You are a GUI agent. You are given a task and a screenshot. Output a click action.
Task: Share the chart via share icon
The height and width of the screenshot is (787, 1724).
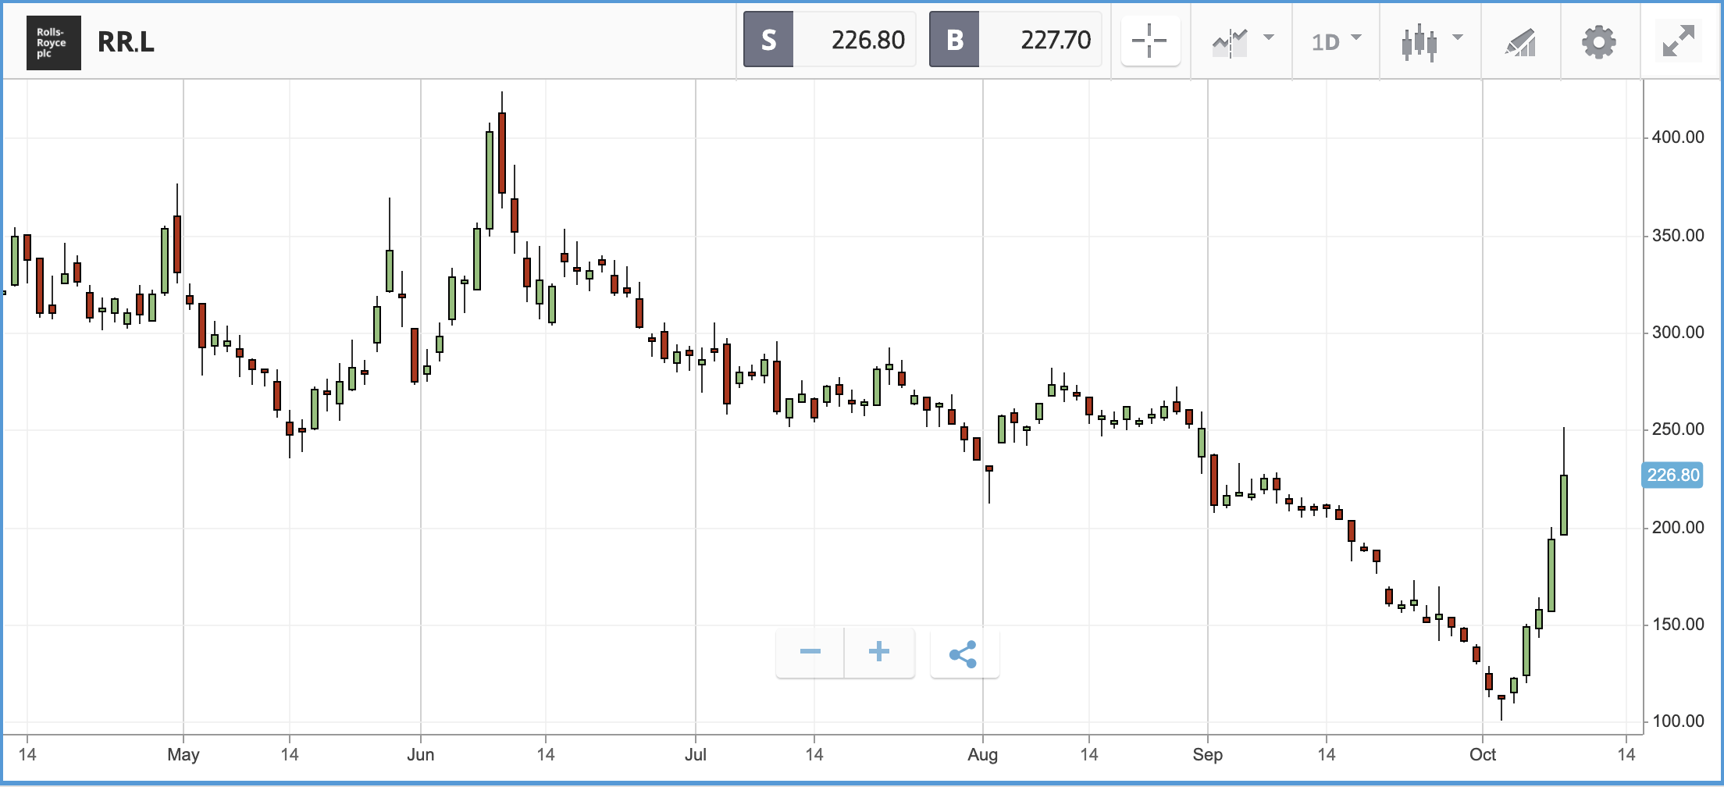[964, 653]
